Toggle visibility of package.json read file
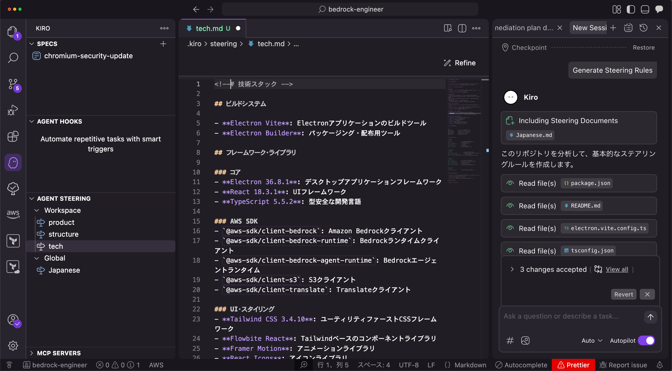This screenshot has height=371, width=672. pos(510,183)
